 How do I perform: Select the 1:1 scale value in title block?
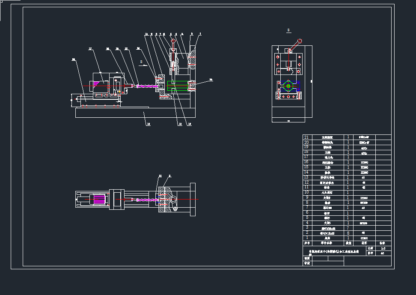point(382,248)
